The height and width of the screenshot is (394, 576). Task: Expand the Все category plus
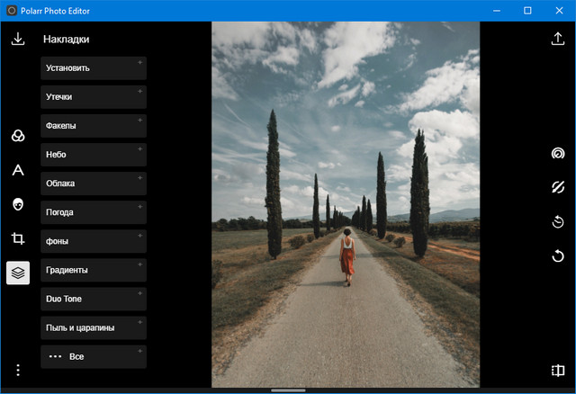(x=140, y=351)
